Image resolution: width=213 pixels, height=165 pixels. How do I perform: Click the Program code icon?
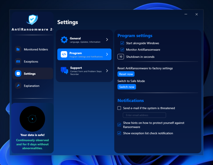[64, 54]
